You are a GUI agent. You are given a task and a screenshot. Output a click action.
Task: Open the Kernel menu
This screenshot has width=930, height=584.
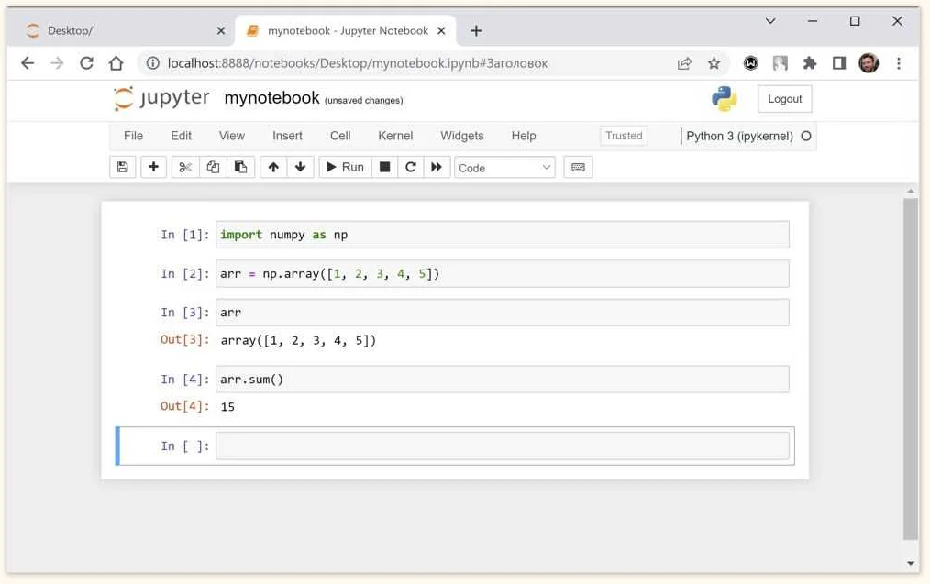tap(395, 136)
